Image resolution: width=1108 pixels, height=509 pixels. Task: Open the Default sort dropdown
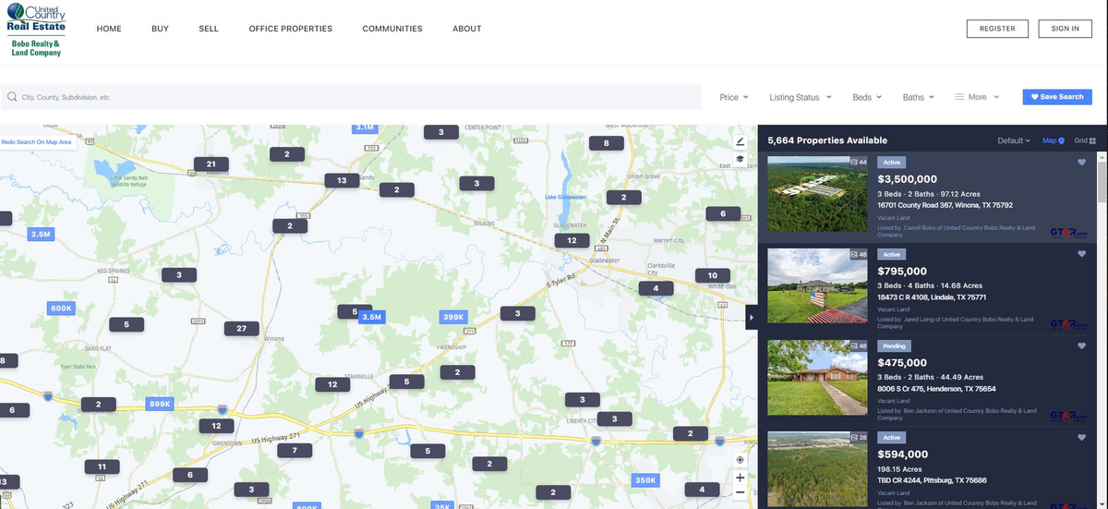pos(1014,140)
